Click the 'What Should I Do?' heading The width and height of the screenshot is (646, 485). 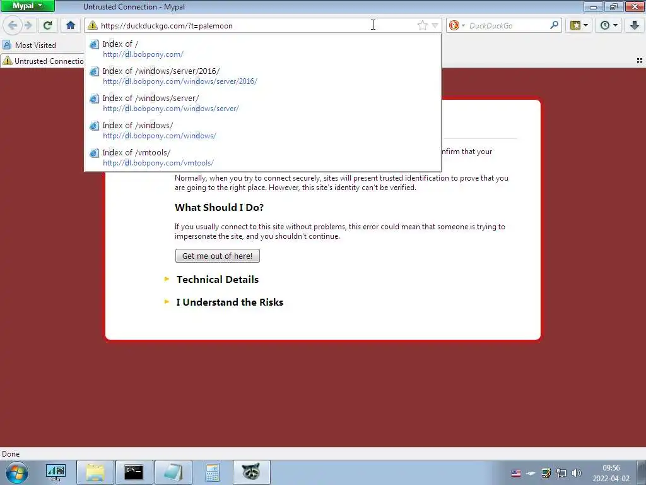click(x=219, y=207)
